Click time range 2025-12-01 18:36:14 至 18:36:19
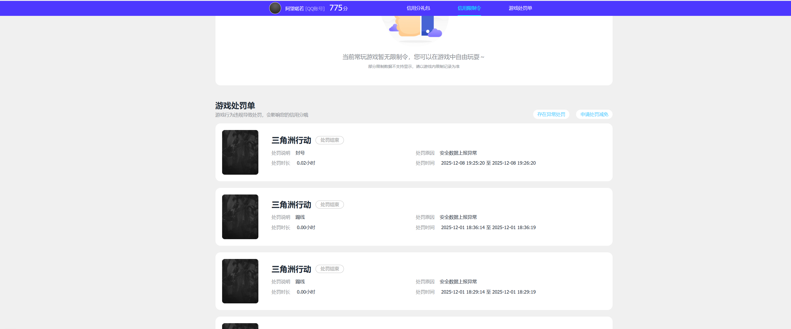This screenshot has height=329, width=791. [488, 228]
